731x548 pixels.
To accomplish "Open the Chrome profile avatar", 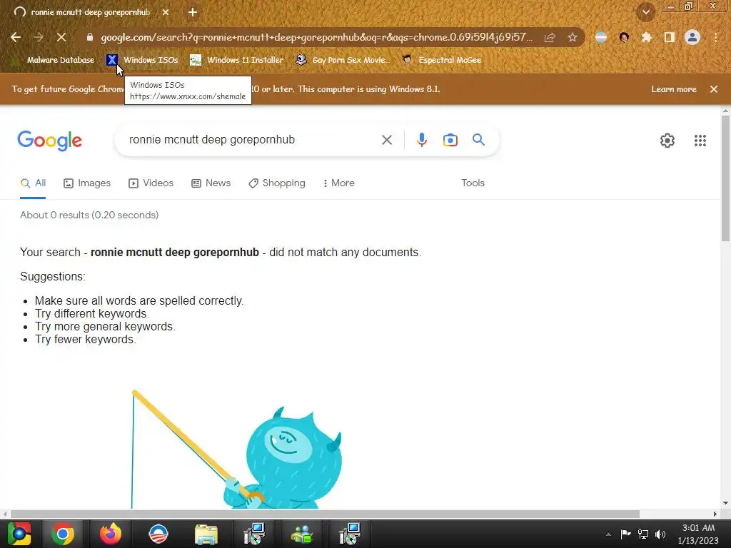I will (x=692, y=37).
